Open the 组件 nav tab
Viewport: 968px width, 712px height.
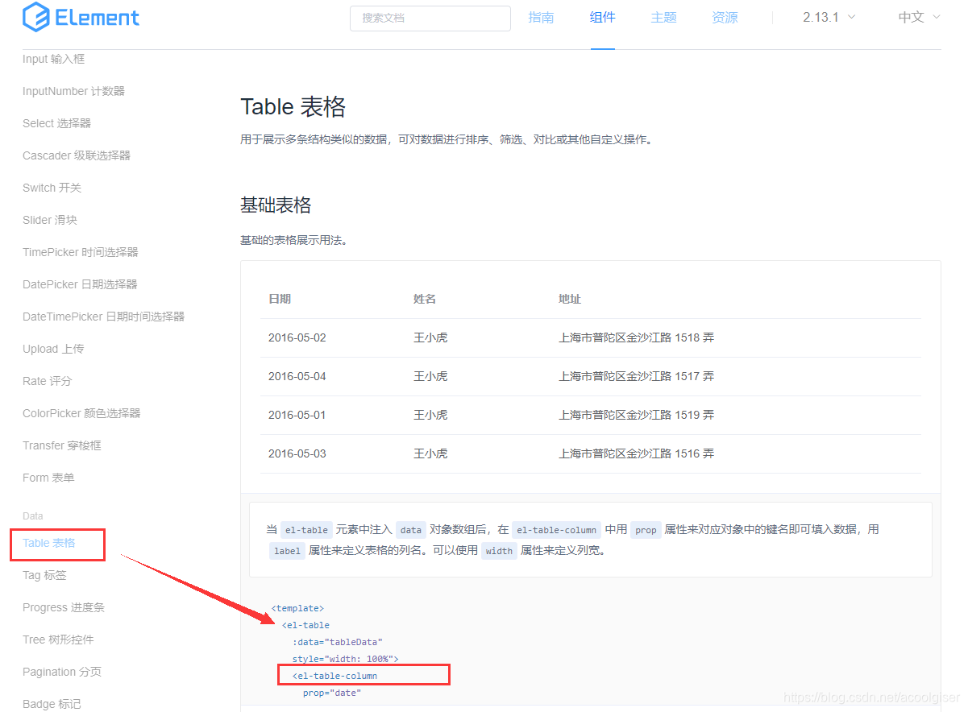pos(603,17)
